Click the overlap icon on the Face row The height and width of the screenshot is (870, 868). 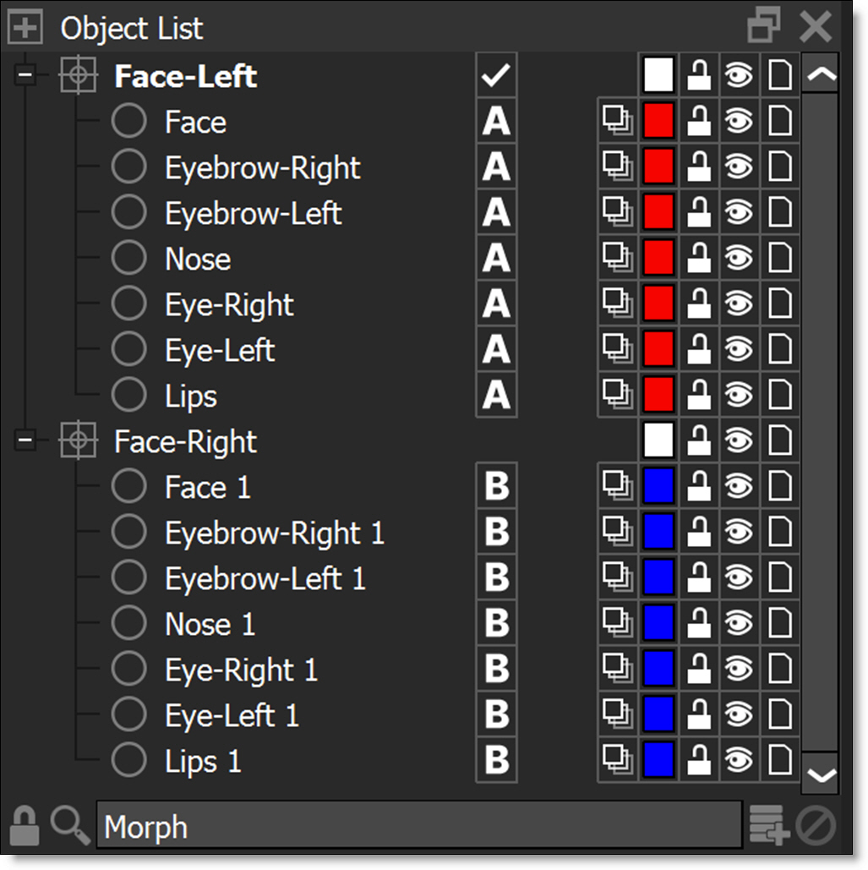[617, 122]
